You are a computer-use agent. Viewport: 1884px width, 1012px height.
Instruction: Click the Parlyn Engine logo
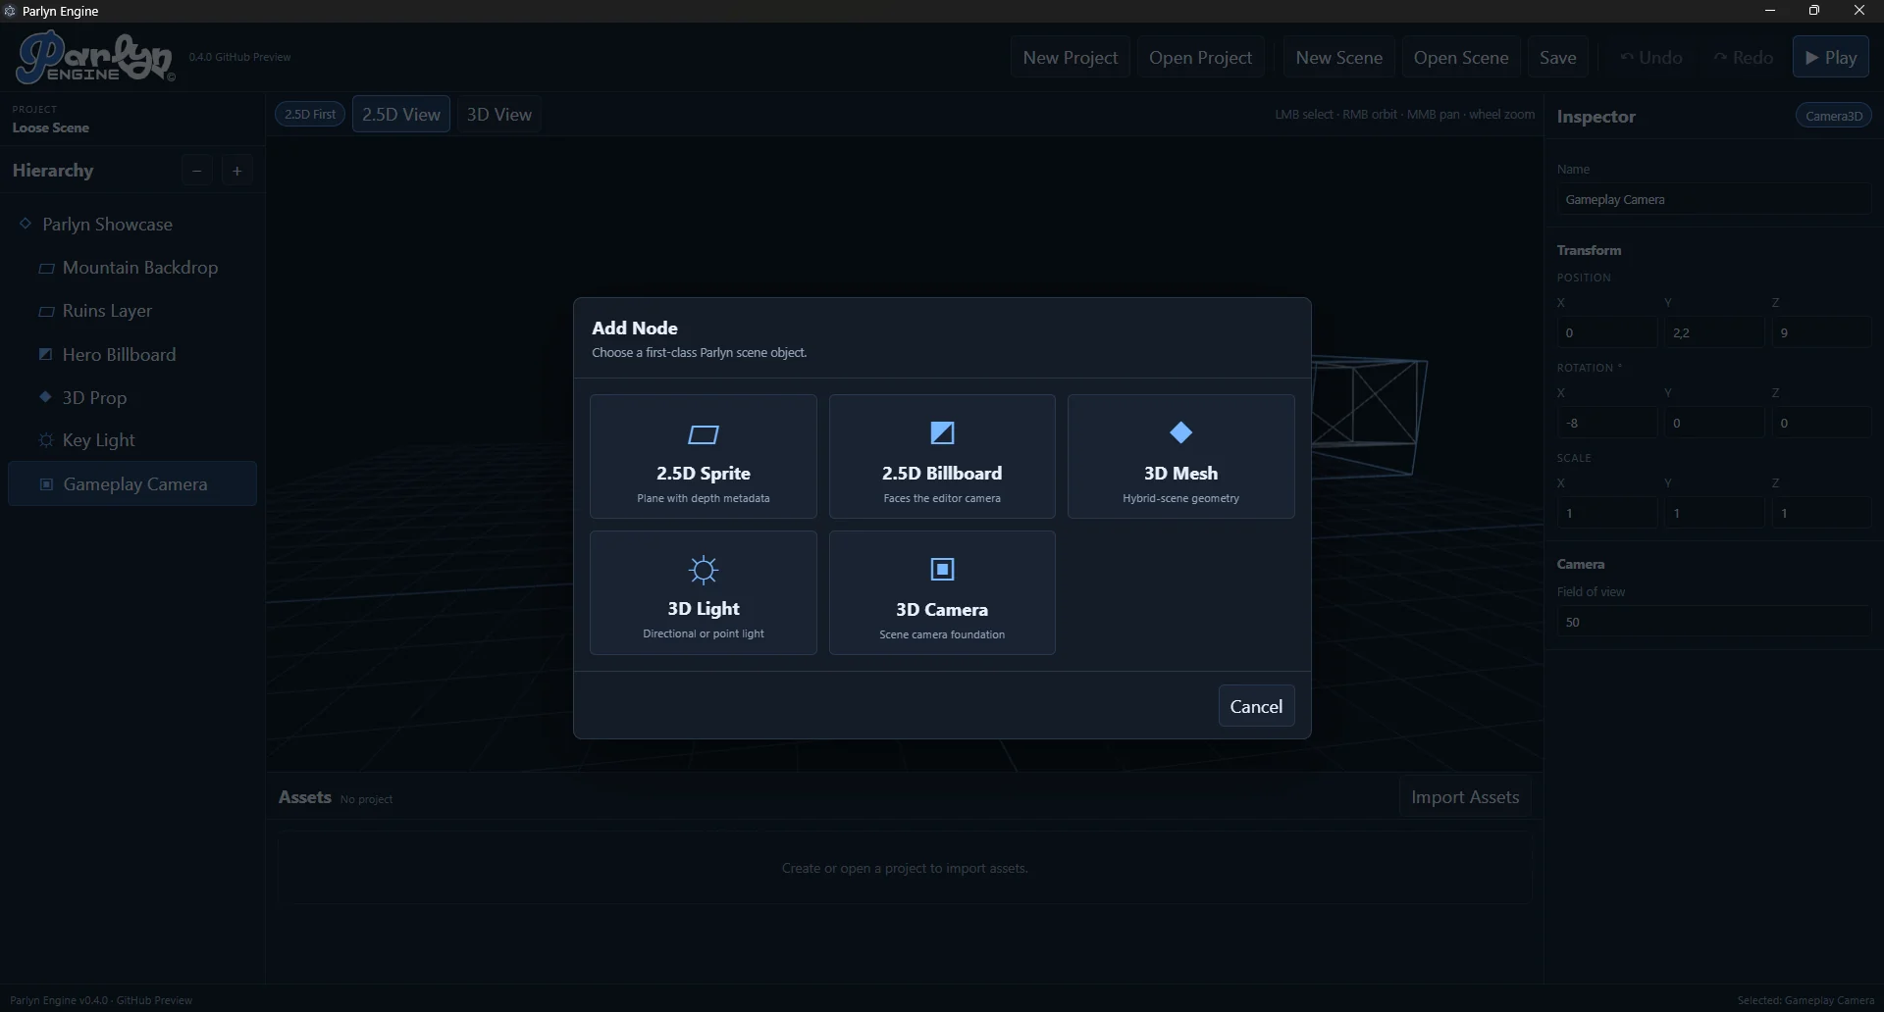95,57
